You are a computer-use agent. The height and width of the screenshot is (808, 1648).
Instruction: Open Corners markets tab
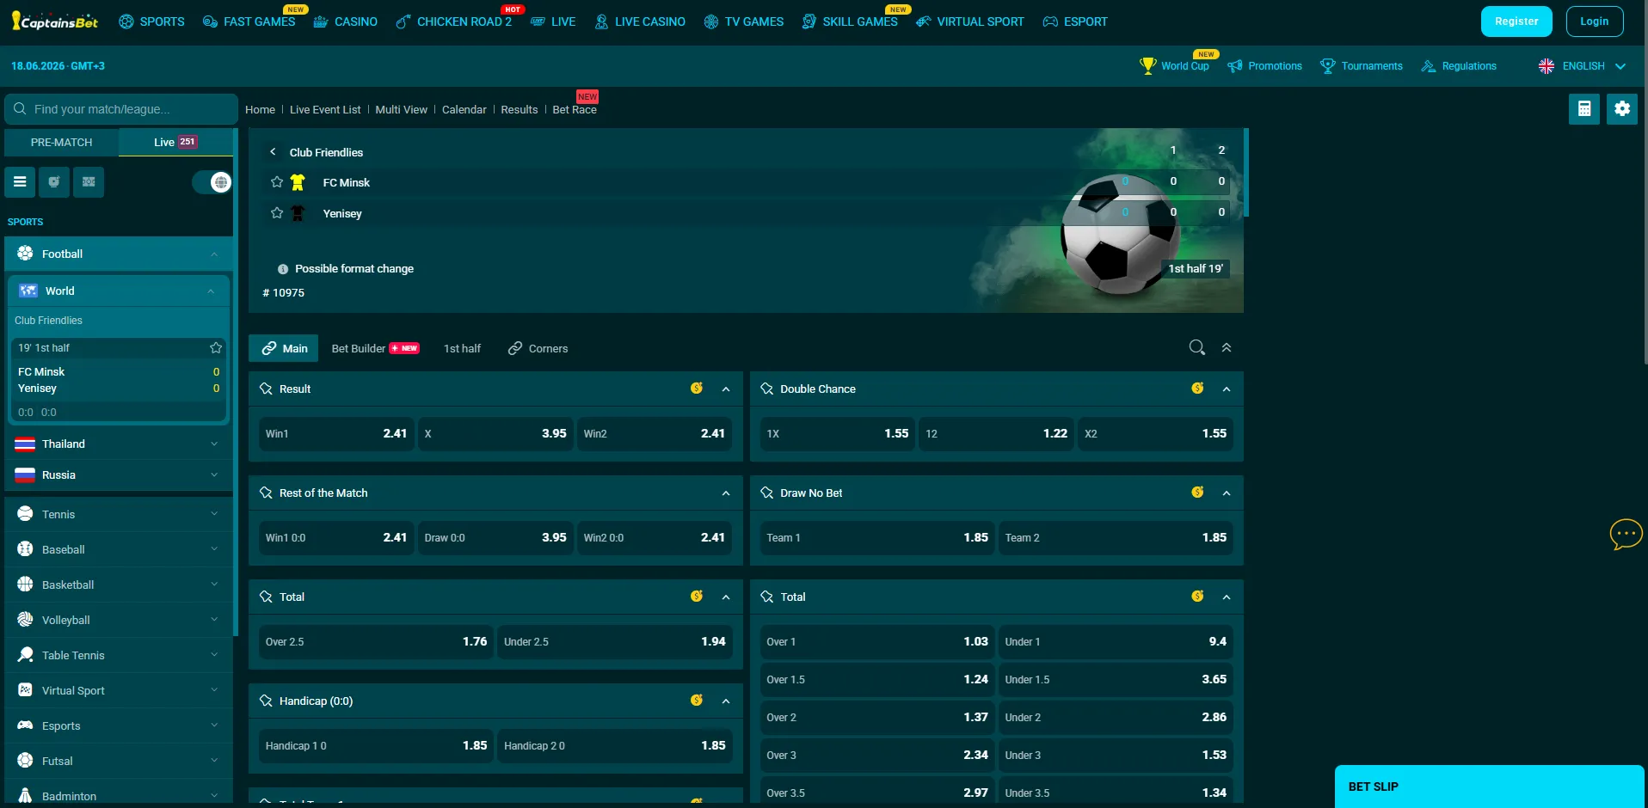(538, 348)
